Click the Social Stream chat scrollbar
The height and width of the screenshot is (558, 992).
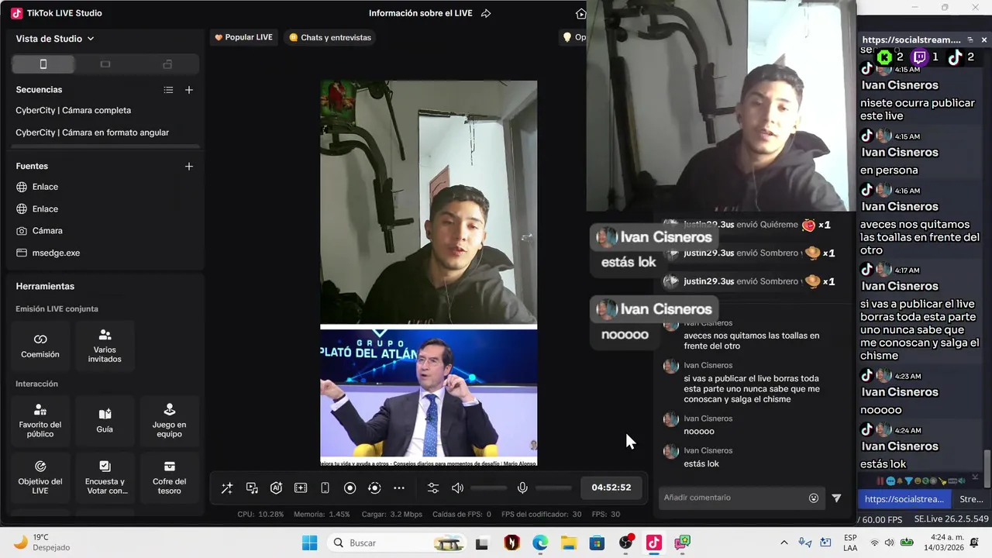(x=987, y=467)
